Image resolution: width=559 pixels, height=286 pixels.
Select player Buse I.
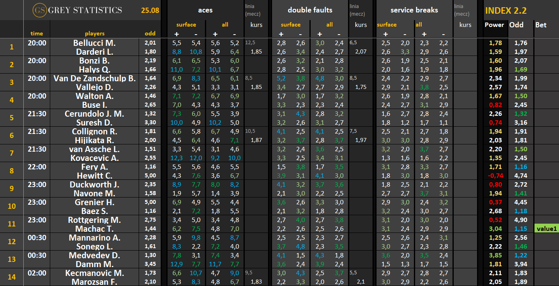point(94,105)
